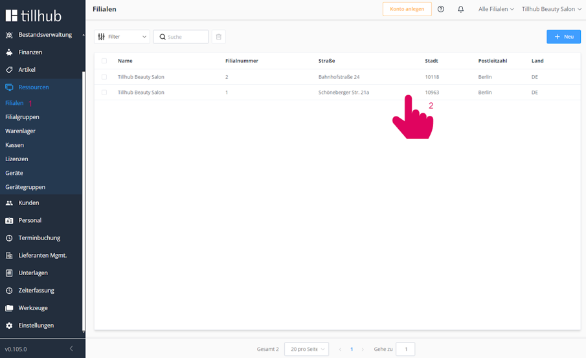
Task: Select Filialgruppen in the submenu
Action: click(x=22, y=117)
